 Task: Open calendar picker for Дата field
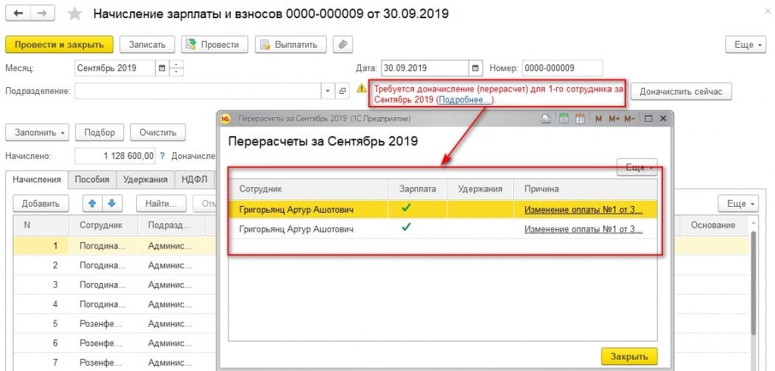pos(475,68)
